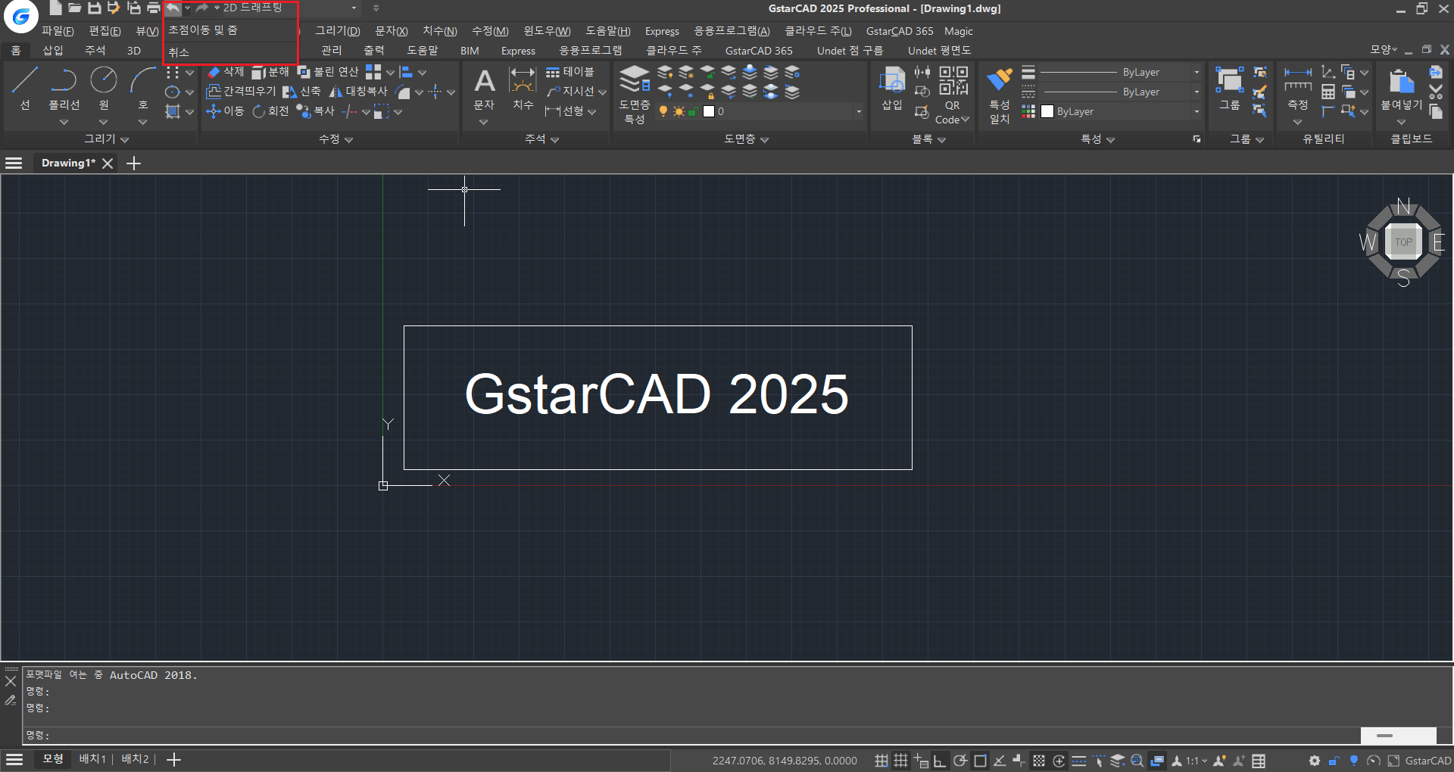Toggle layer light bulb on/off in layer dropdown

[x=663, y=111]
